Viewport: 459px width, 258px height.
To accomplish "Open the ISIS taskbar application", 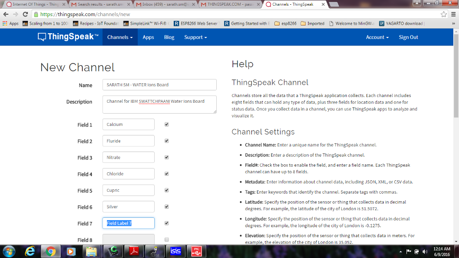I will [x=176, y=251].
